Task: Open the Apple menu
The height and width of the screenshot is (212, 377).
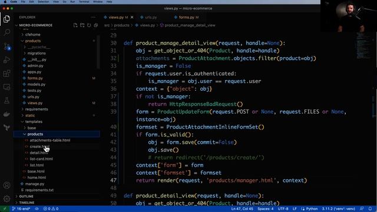Action: (x=5, y=2)
